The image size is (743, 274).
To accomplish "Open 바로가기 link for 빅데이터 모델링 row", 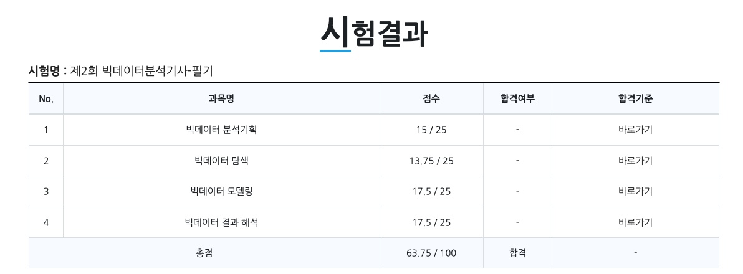I will [635, 191].
